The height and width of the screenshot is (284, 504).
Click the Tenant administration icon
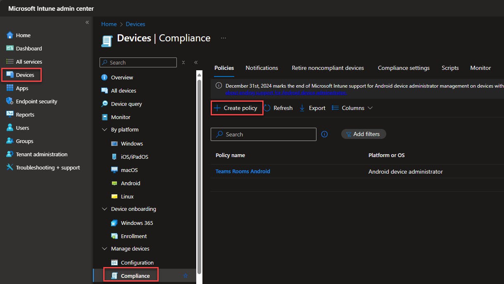coord(10,154)
